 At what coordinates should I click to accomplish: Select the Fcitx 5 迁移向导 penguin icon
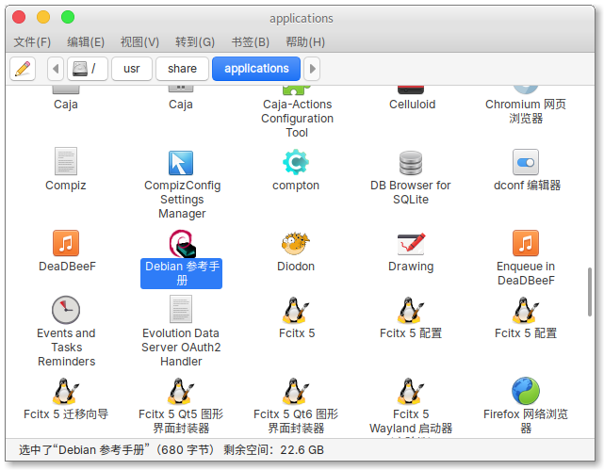pyautogui.click(x=66, y=391)
